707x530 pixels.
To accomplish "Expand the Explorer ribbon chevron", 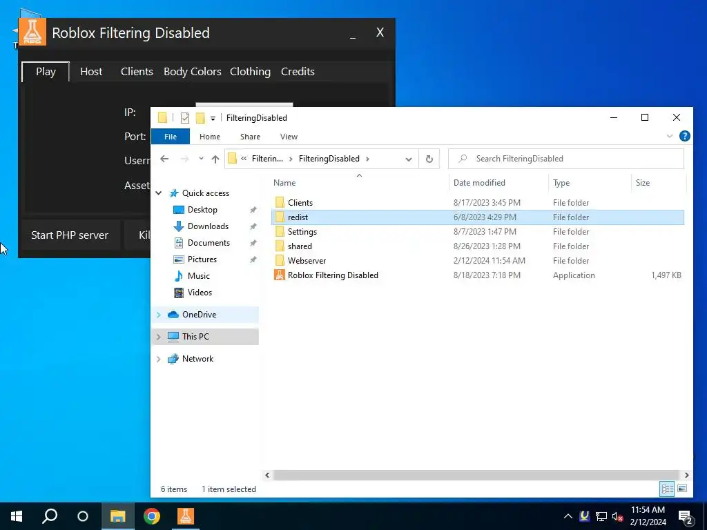I will coord(670,136).
